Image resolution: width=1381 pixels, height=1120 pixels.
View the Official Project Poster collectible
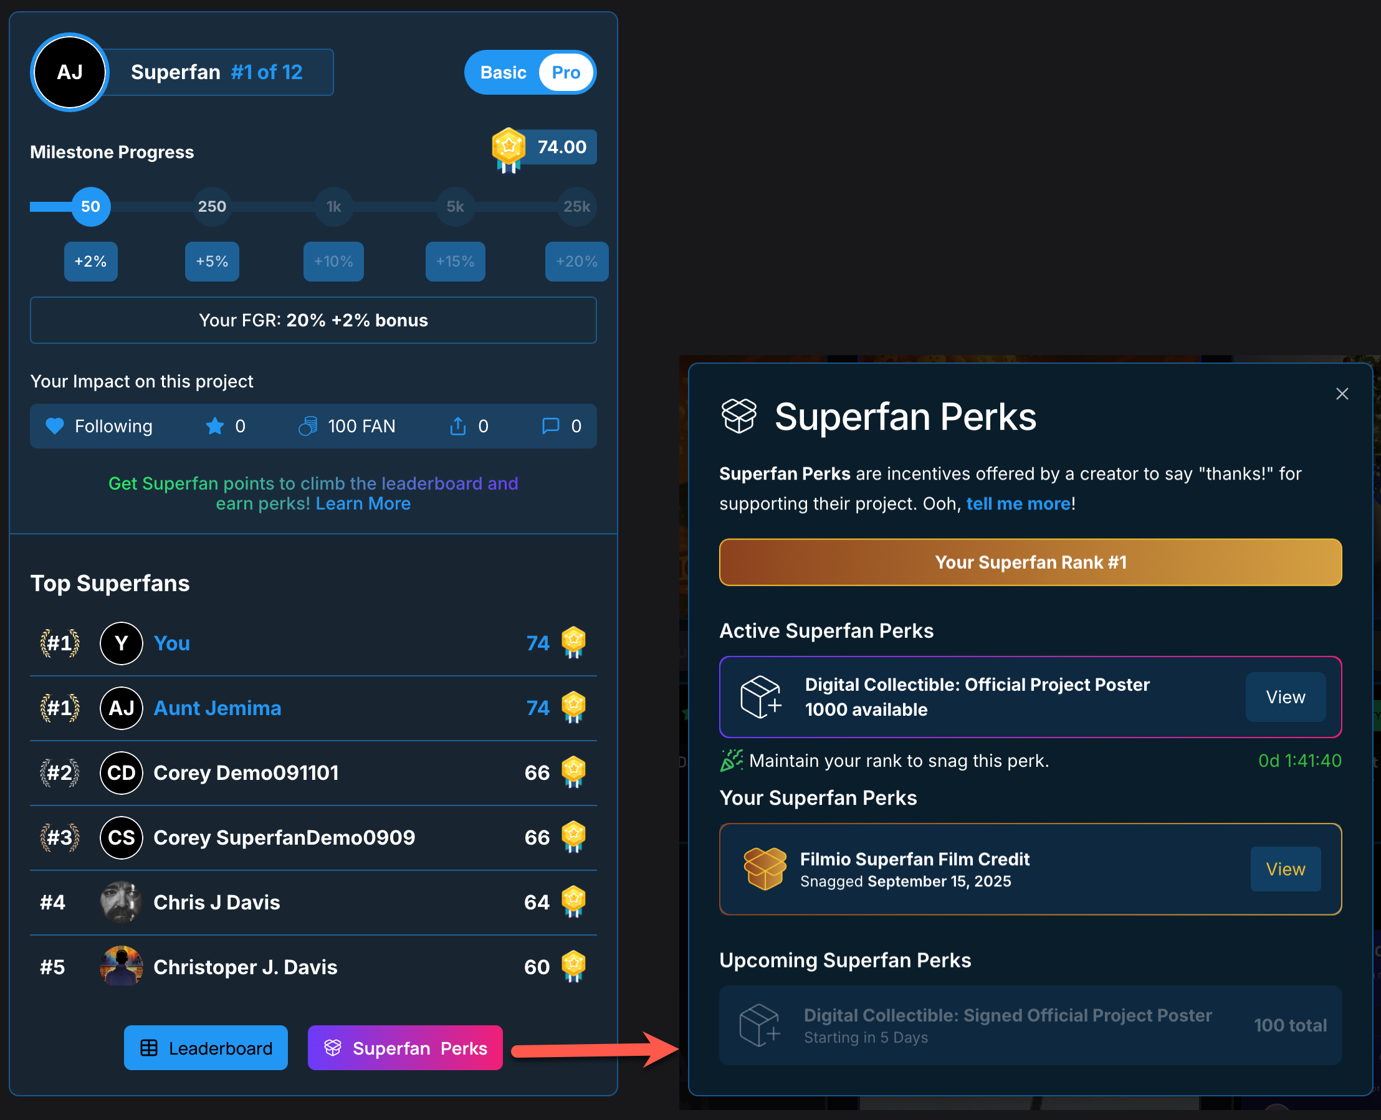click(x=1285, y=697)
